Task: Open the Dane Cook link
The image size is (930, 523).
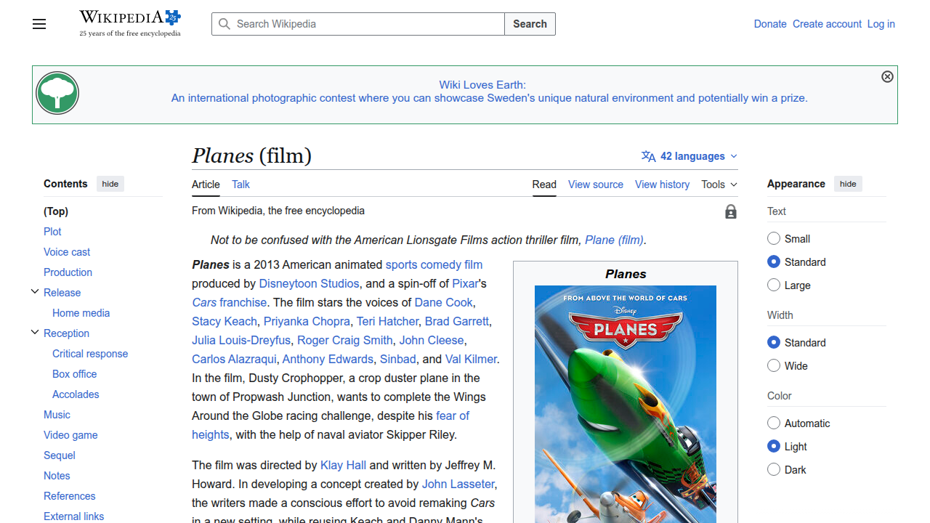Action: coord(443,302)
